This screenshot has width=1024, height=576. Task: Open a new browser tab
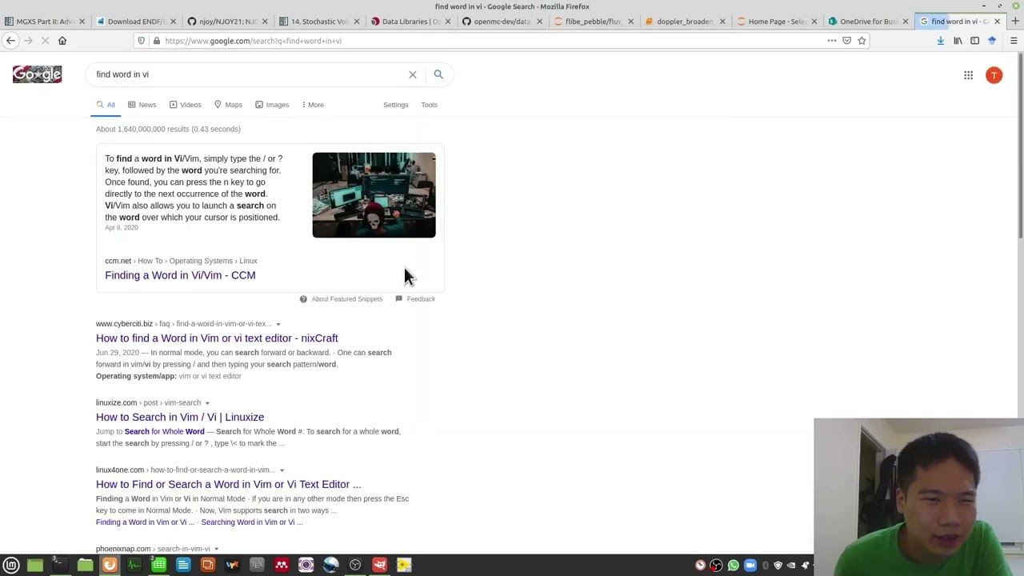click(1014, 22)
